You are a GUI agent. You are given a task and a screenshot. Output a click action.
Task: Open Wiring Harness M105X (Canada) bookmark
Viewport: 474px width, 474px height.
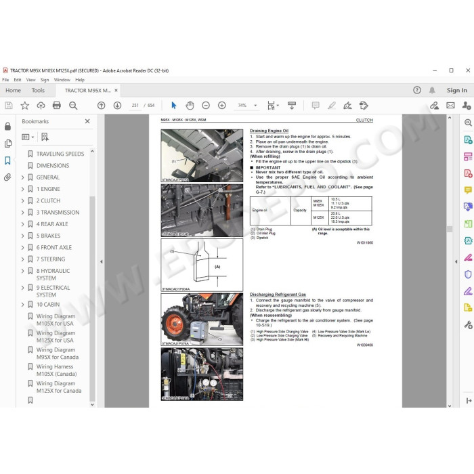point(56,370)
